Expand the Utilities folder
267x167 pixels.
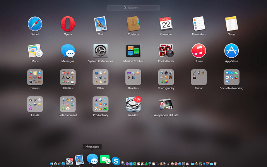pyautogui.click(x=68, y=77)
